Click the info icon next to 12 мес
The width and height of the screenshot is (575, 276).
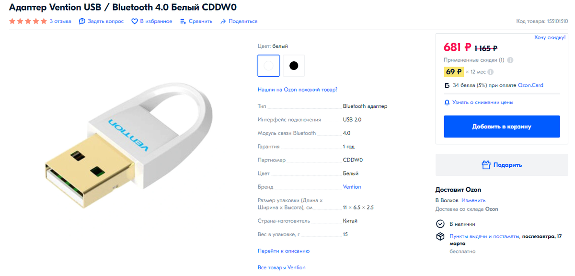point(491,72)
